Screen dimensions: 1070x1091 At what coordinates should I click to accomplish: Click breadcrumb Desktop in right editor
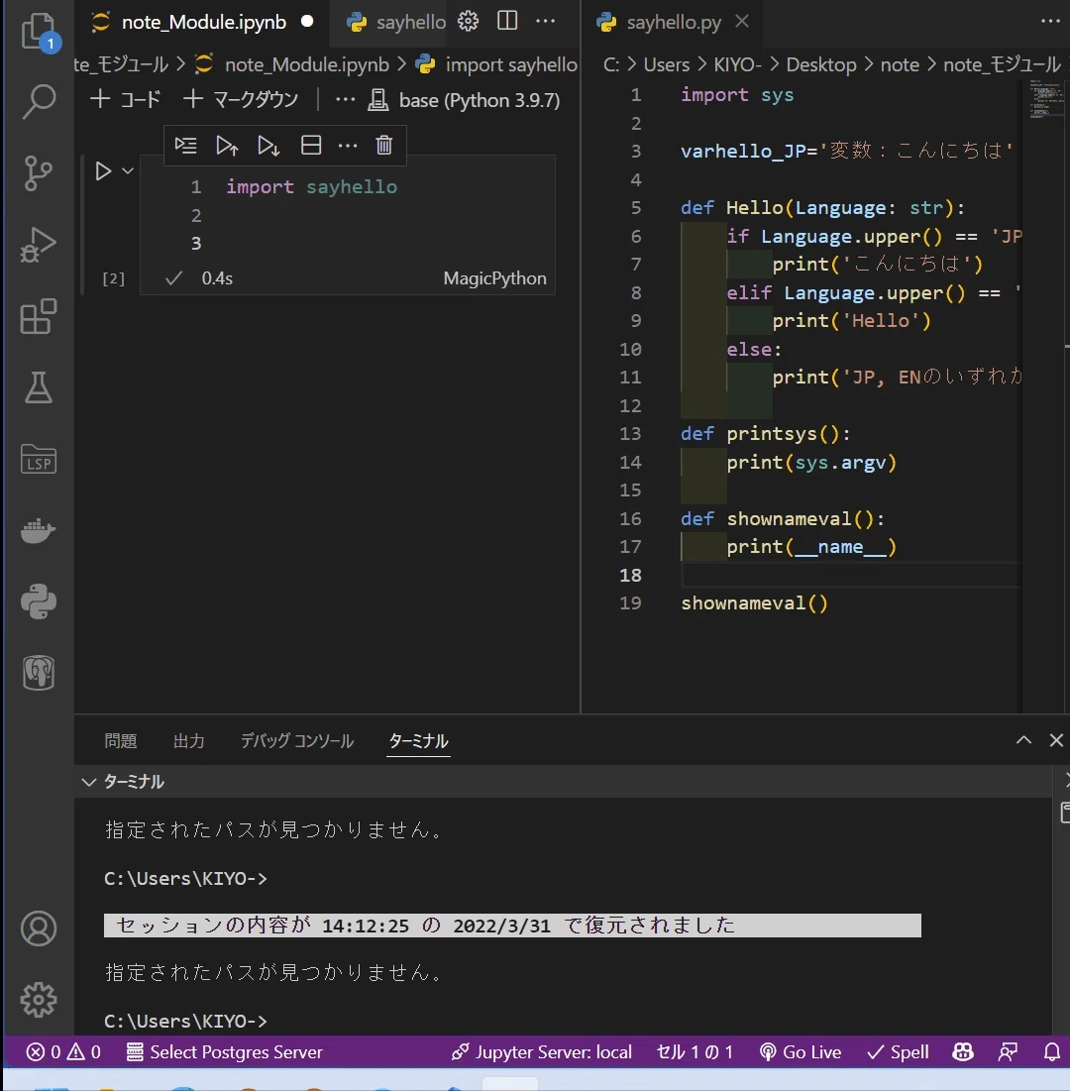coord(821,64)
